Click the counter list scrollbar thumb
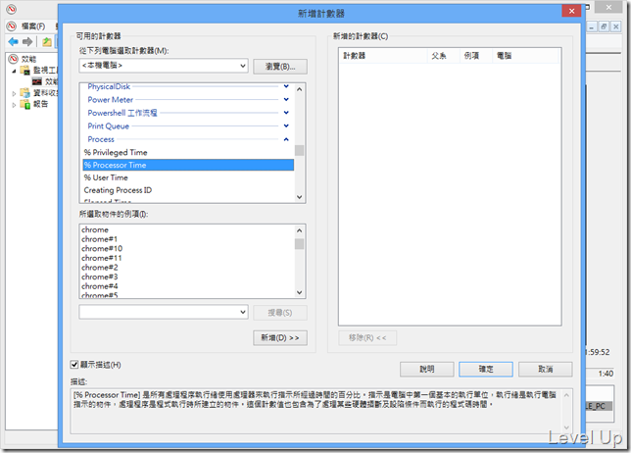Viewport: 631px width, 453px height. 299,150
